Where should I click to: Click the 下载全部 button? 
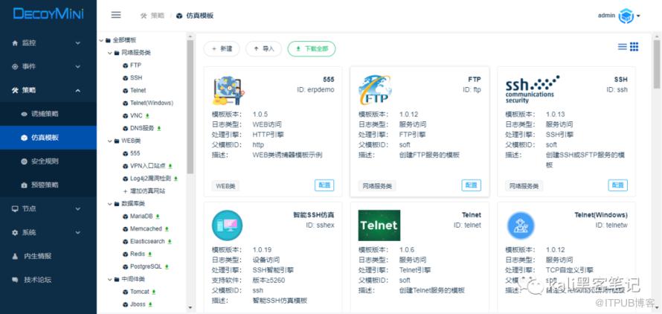tap(312, 49)
